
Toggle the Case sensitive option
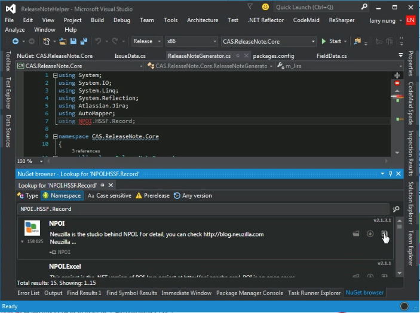click(x=110, y=195)
